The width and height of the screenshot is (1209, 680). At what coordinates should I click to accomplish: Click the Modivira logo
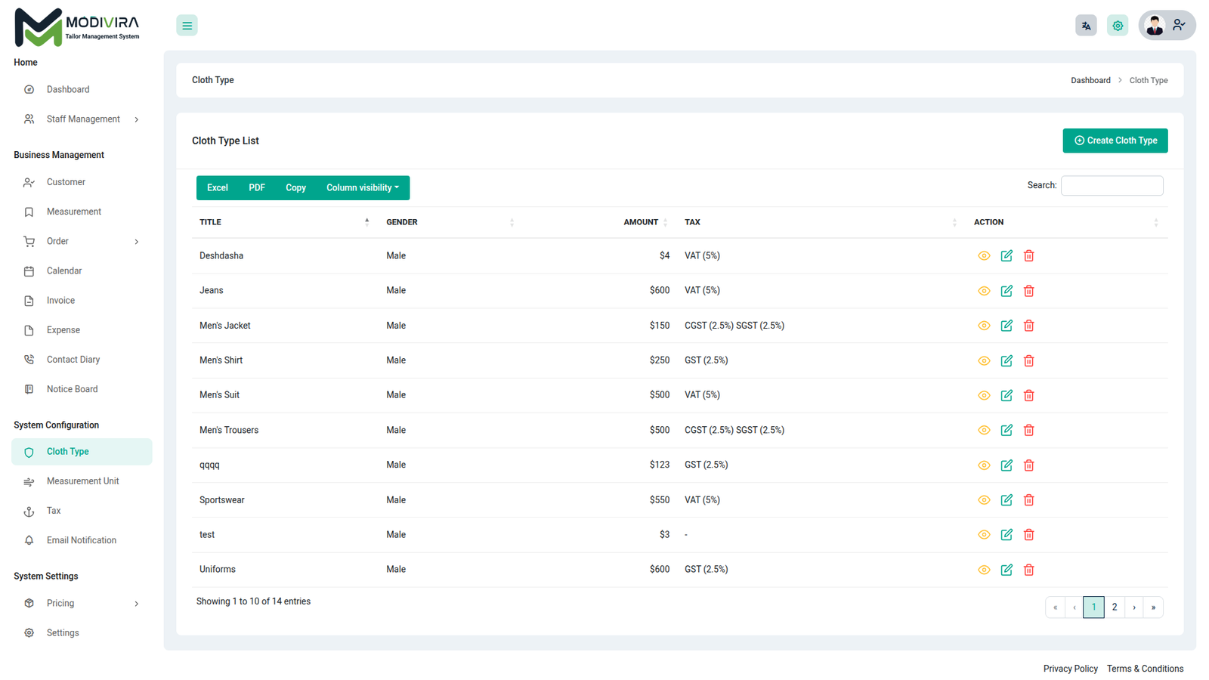coord(77,26)
